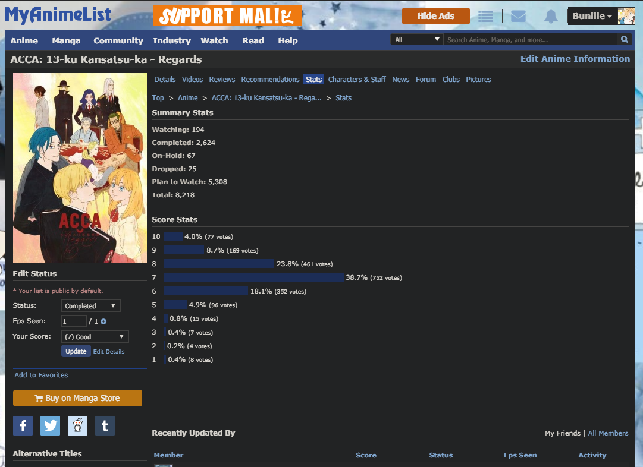This screenshot has width=643, height=467.
Task: Open the Help menu
Action: click(288, 40)
